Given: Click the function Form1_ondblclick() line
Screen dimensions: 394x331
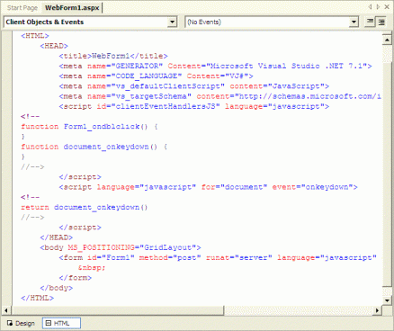Looking at the screenshot, I should 89,127.
